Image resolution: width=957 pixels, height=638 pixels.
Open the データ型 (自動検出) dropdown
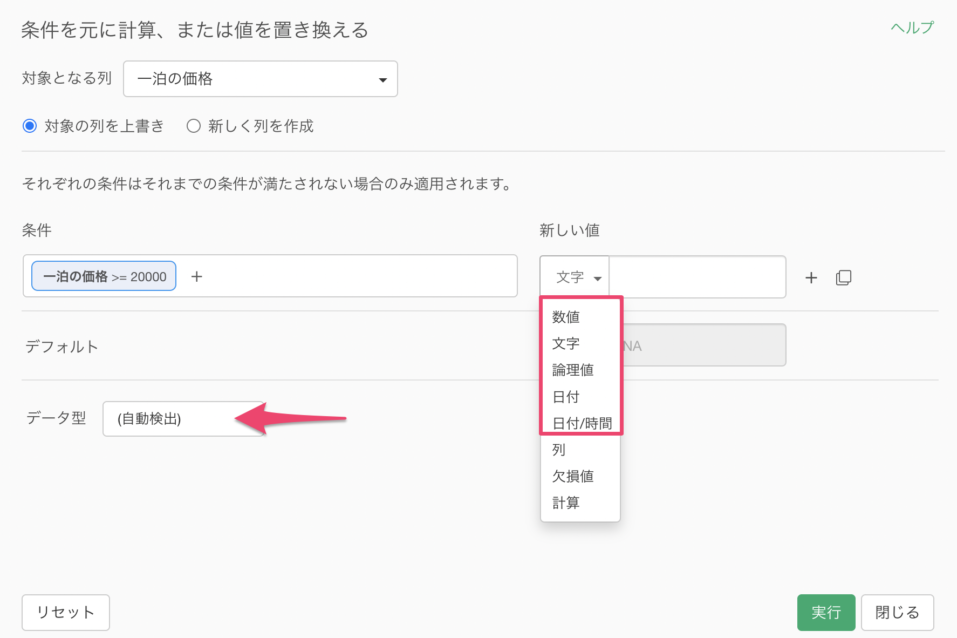tap(182, 419)
